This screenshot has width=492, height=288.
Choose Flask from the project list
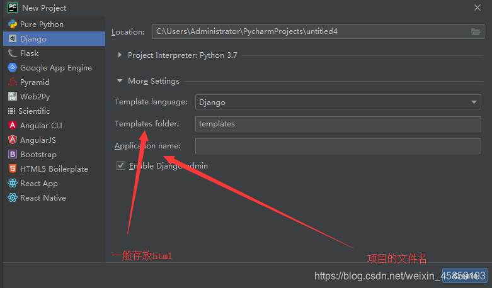[54, 53]
